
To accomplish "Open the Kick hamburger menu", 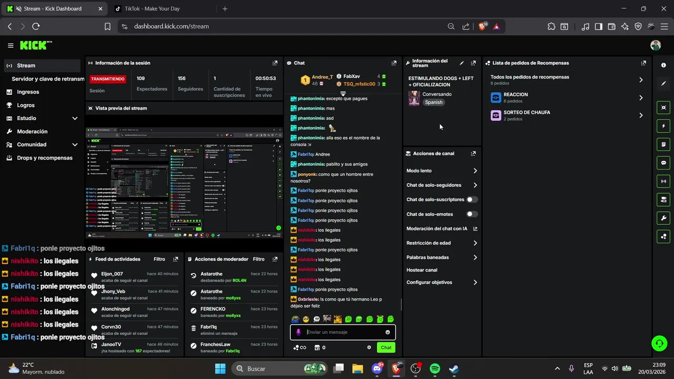I will pos(11,46).
